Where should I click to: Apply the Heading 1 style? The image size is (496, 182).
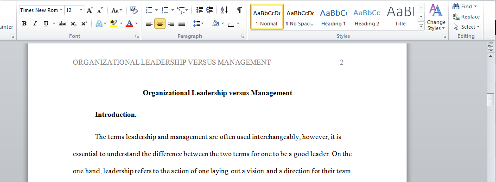click(x=333, y=17)
